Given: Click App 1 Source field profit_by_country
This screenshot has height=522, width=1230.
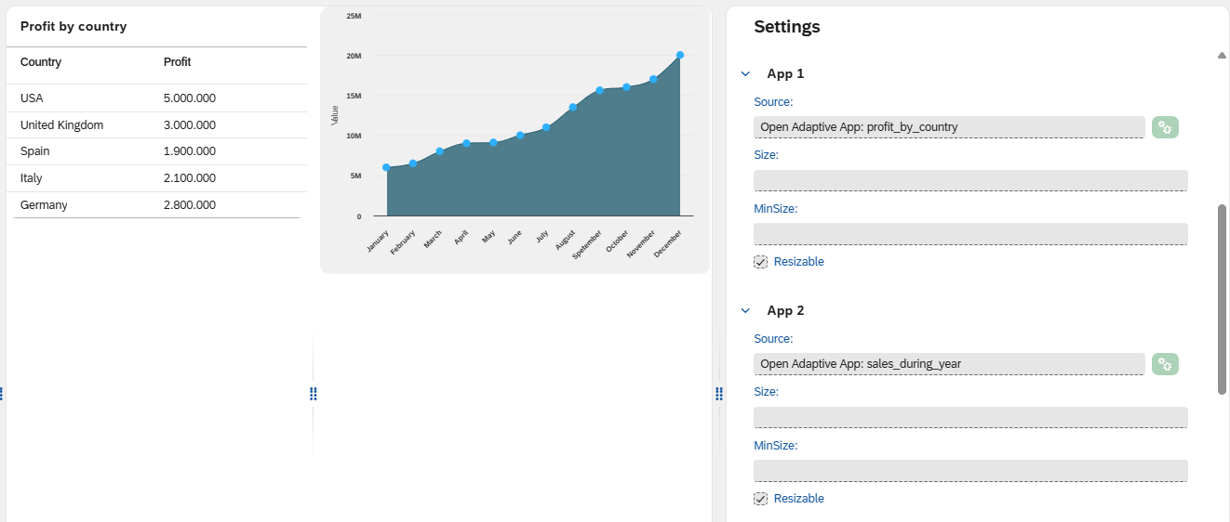Looking at the screenshot, I should 949,127.
